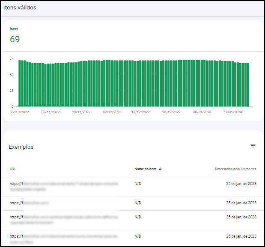This screenshot has height=247, width=265.
Task: Click the 20/11/2022 axis date label
Action: click(x=81, y=112)
